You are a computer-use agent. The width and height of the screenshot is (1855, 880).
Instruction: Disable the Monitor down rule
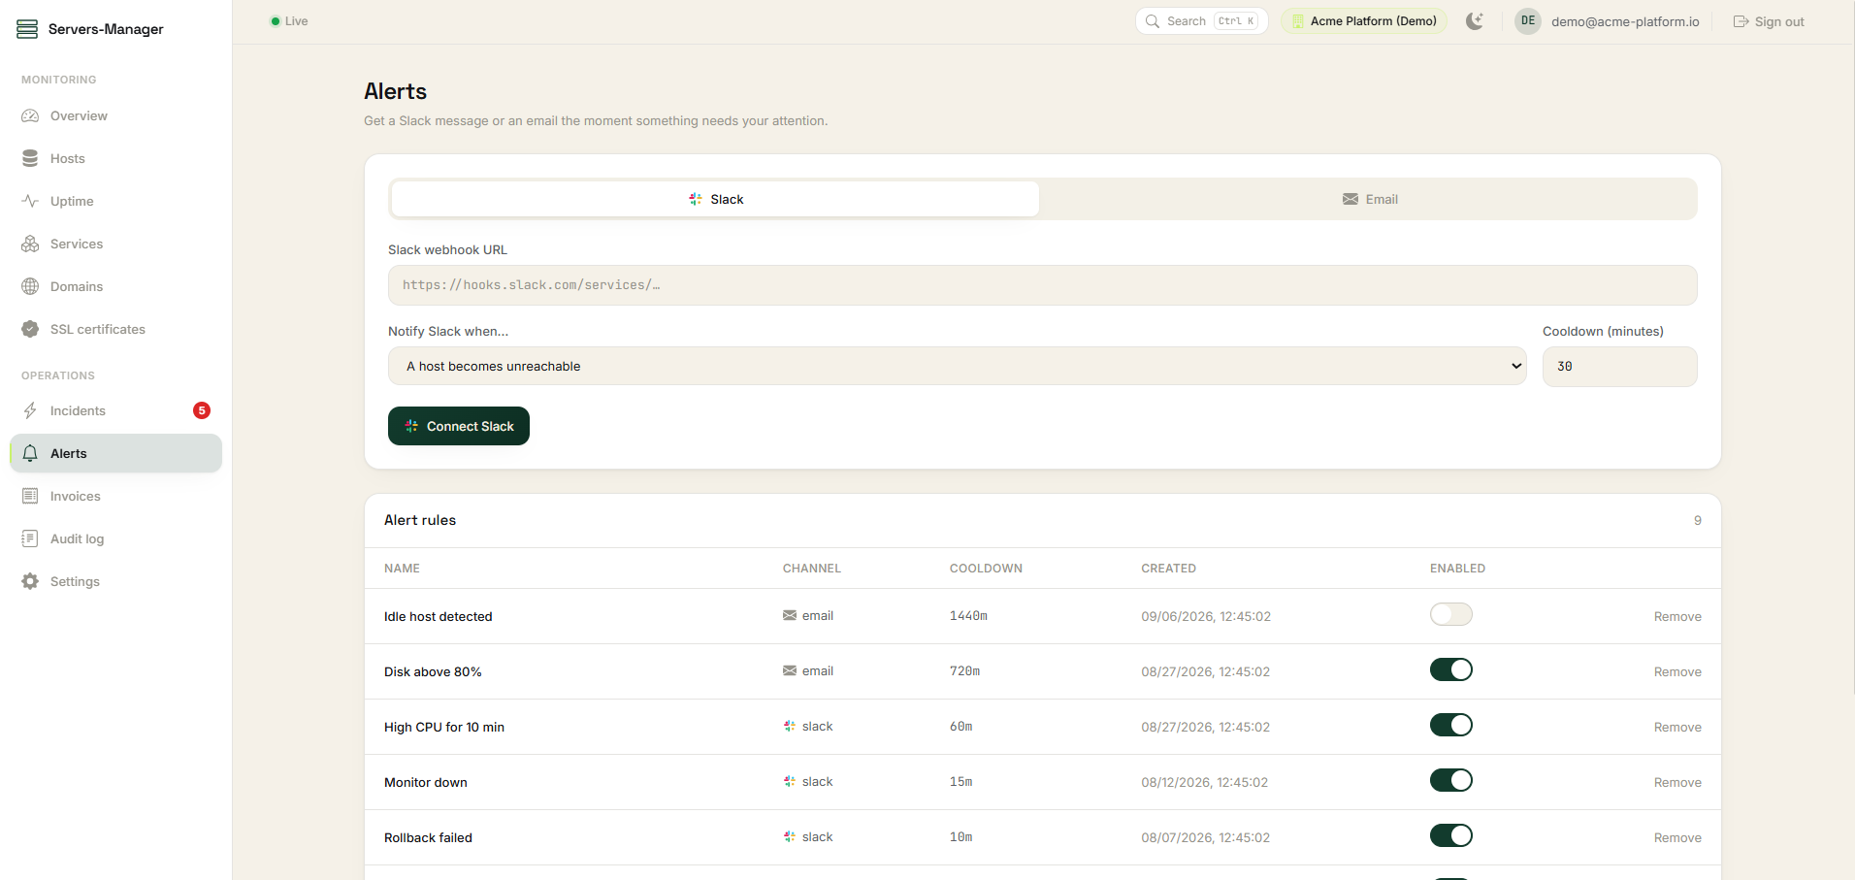point(1450,781)
